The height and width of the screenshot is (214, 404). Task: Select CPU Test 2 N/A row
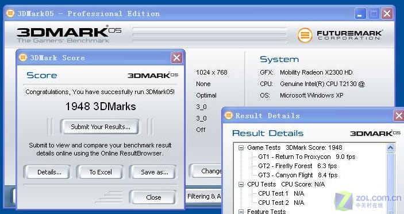click(281, 203)
